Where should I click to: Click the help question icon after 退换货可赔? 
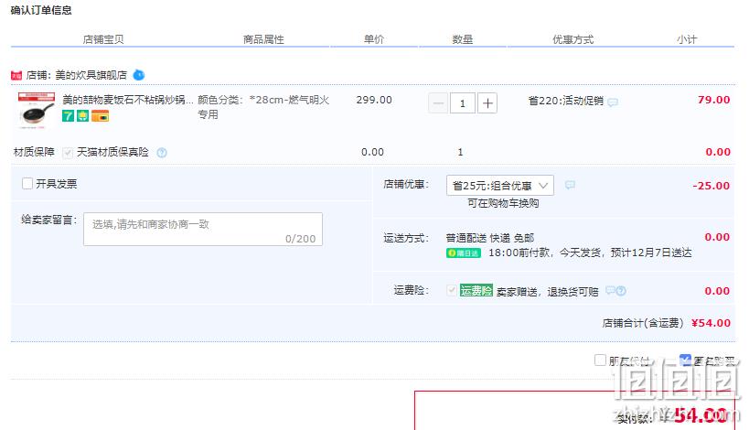tap(621, 291)
